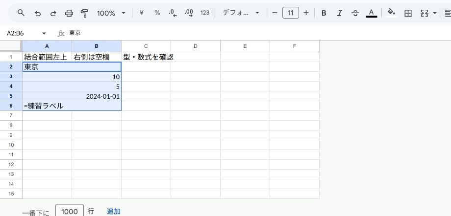Viewport: 451px width, 216px height.
Task: Click the cell with 2024-01-01
Action: point(72,96)
